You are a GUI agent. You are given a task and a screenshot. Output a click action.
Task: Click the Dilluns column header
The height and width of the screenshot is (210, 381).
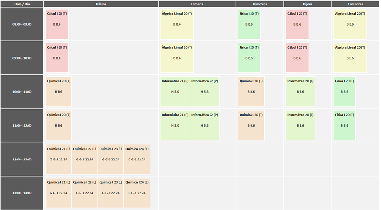(101, 4)
